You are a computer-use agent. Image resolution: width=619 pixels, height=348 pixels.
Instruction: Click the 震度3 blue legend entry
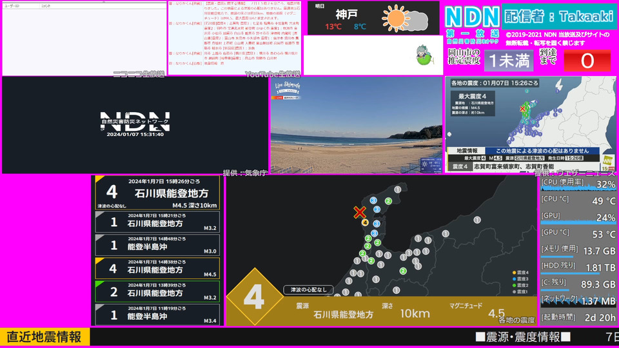click(x=520, y=279)
